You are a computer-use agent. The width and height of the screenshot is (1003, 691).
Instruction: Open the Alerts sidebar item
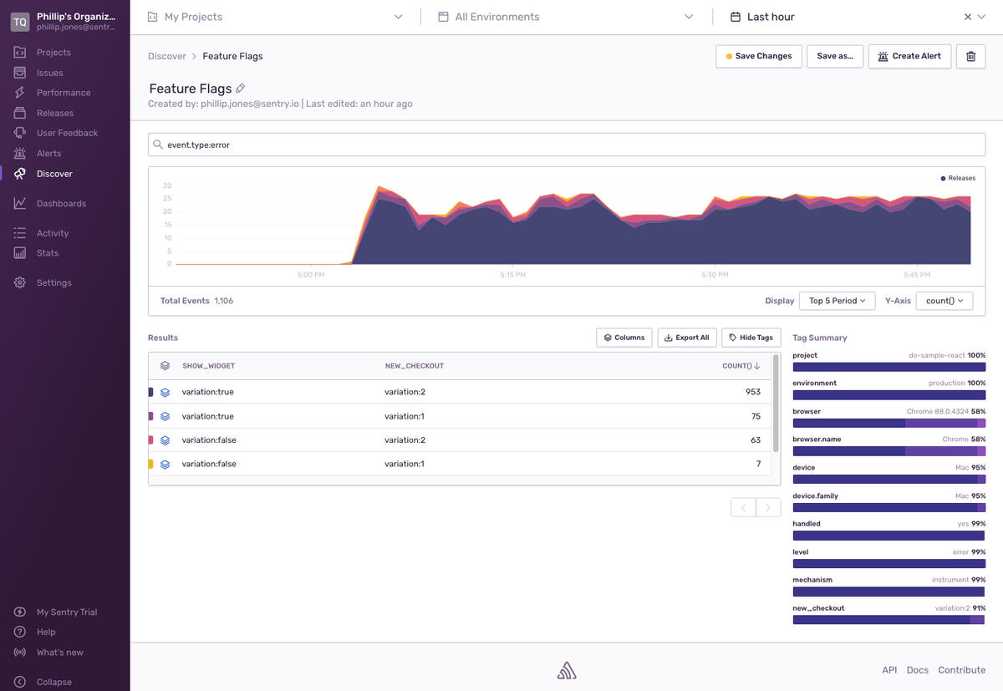pyautogui.click(x=48, y=153)
